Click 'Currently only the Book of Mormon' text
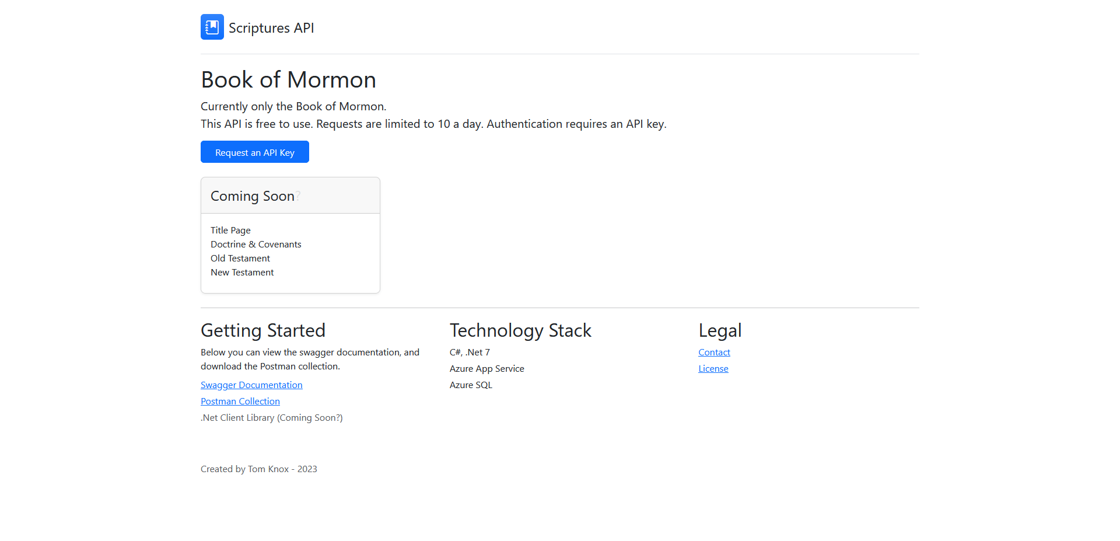The height and width of the screenshot is (541, 1120). tap(293, 106)
